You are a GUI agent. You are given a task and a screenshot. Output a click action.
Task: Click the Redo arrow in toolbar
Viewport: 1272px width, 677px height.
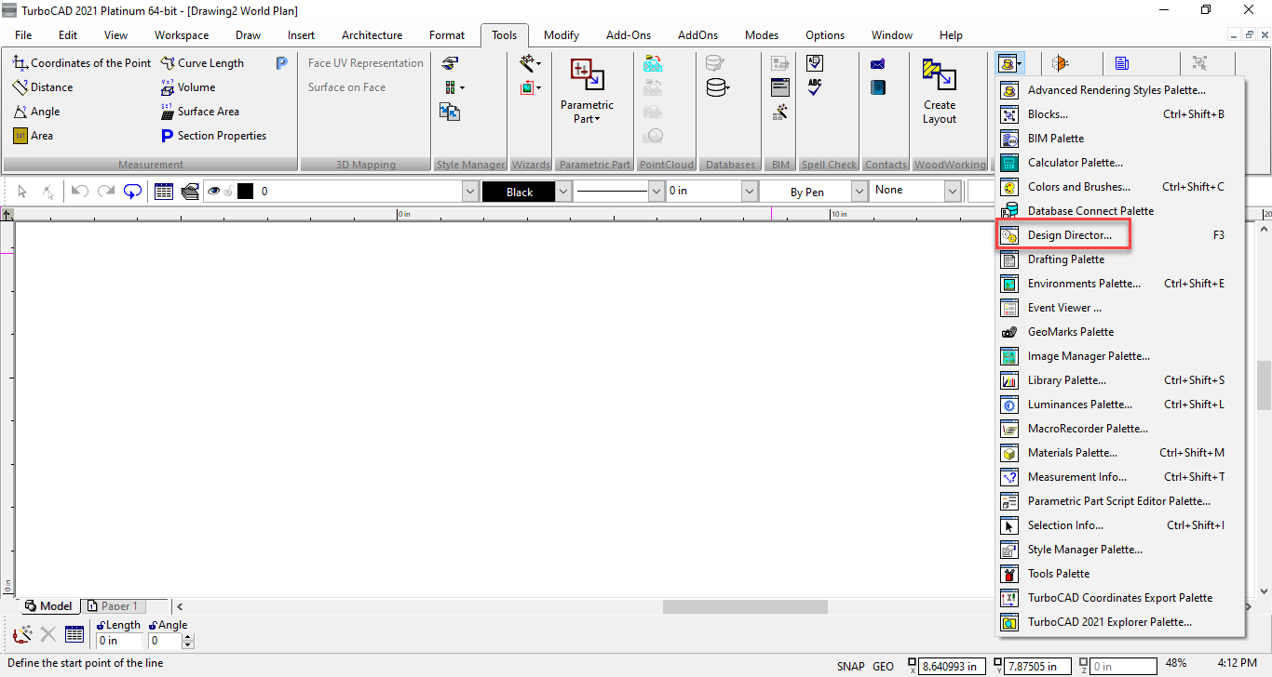106,191
